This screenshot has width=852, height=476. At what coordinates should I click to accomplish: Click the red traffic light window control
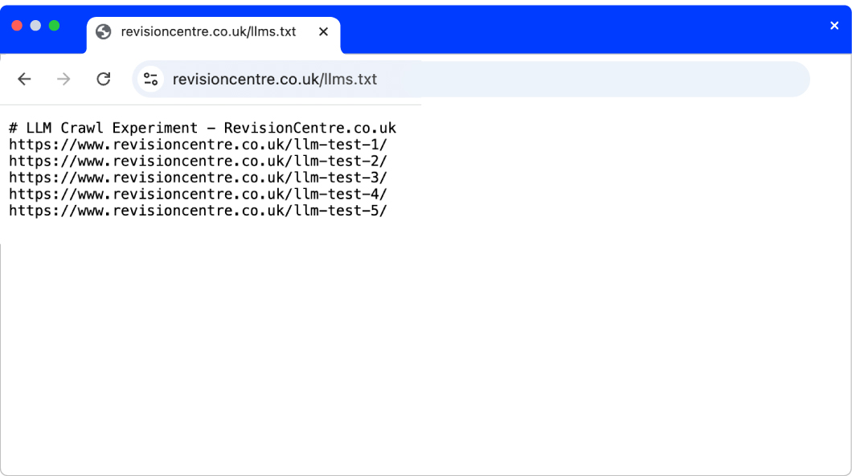coord(16,26)
